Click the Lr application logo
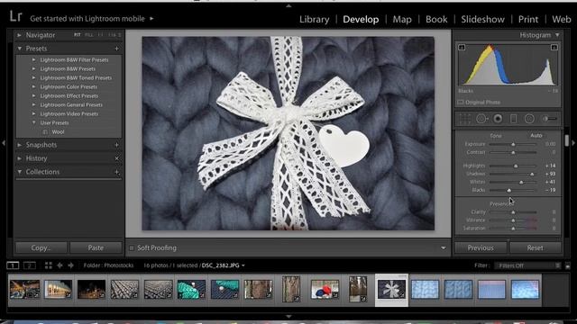This screenshot has width=577, height=324. [x=15, y=16]
